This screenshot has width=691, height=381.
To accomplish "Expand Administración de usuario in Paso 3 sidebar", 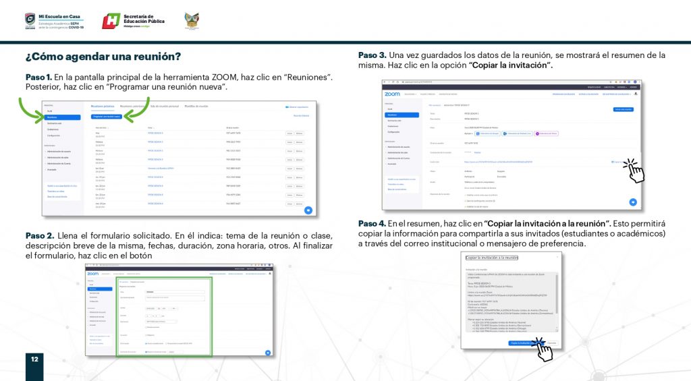I will (x=399, y=147).
